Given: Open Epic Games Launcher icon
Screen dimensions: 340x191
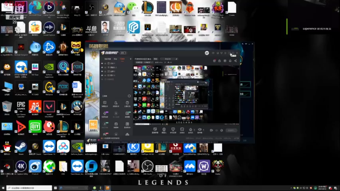Looking at the screenshot, I should [x=21, y=107].
